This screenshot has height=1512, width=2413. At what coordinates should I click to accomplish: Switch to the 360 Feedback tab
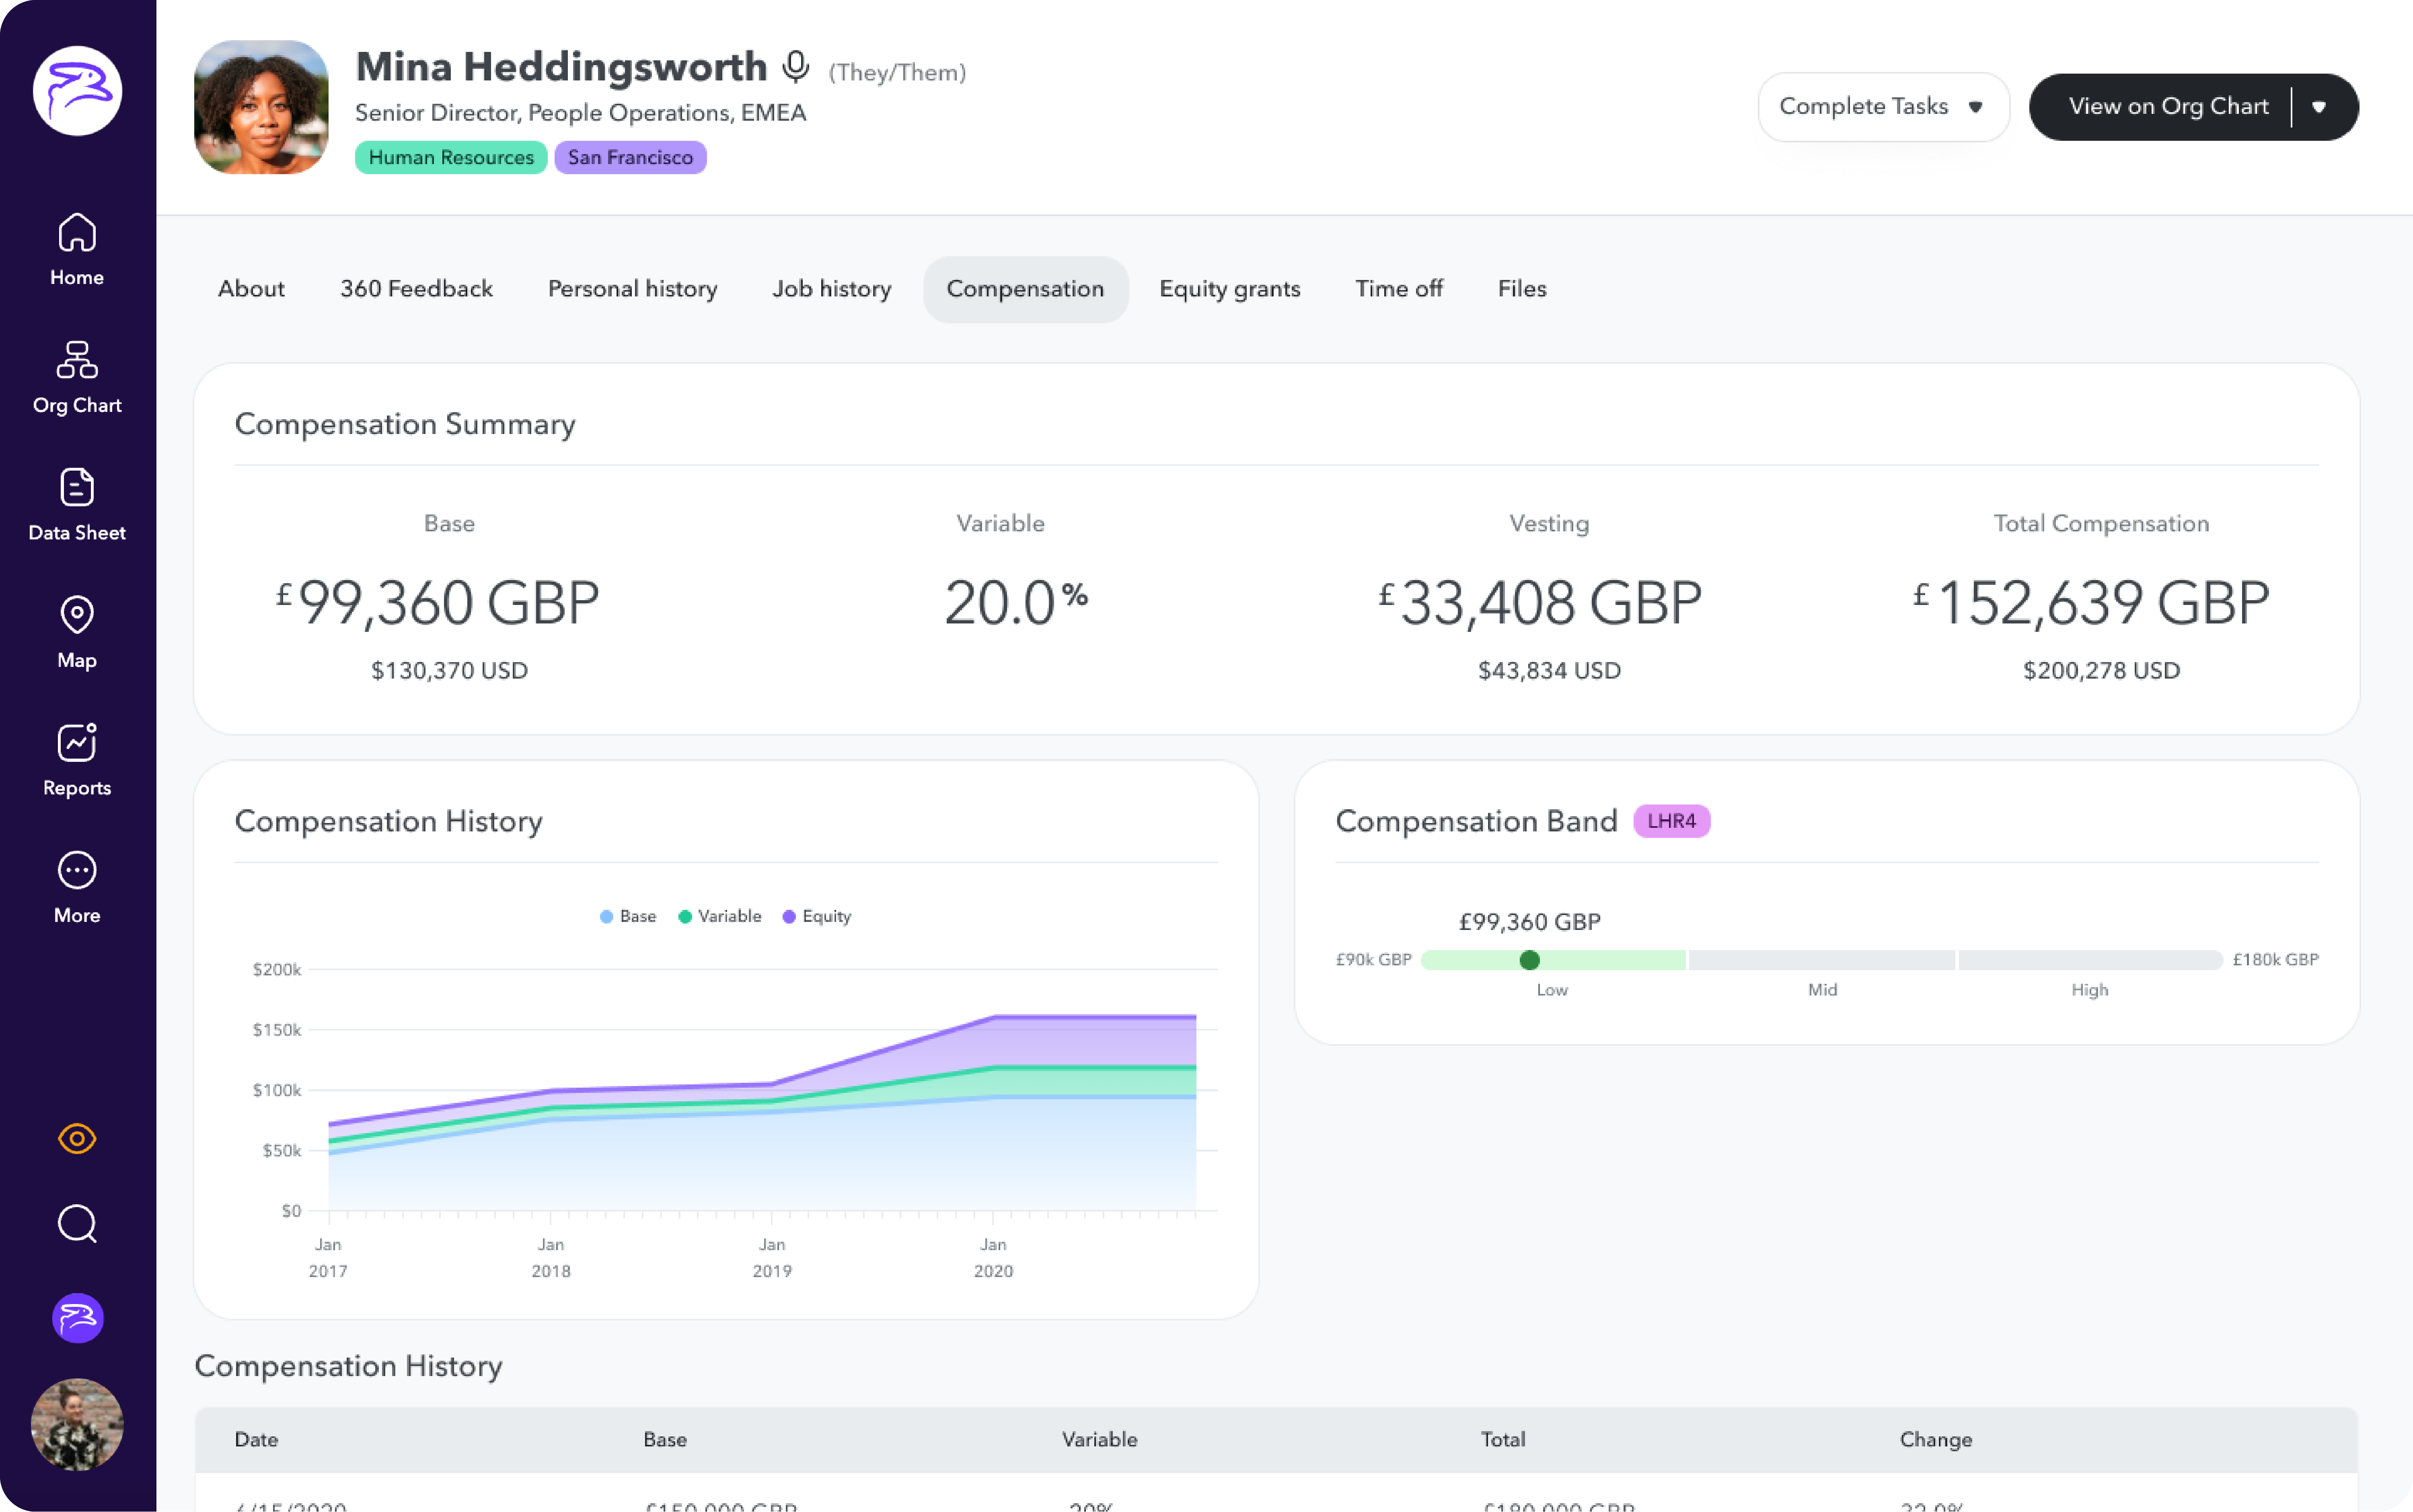click(416, 289)
